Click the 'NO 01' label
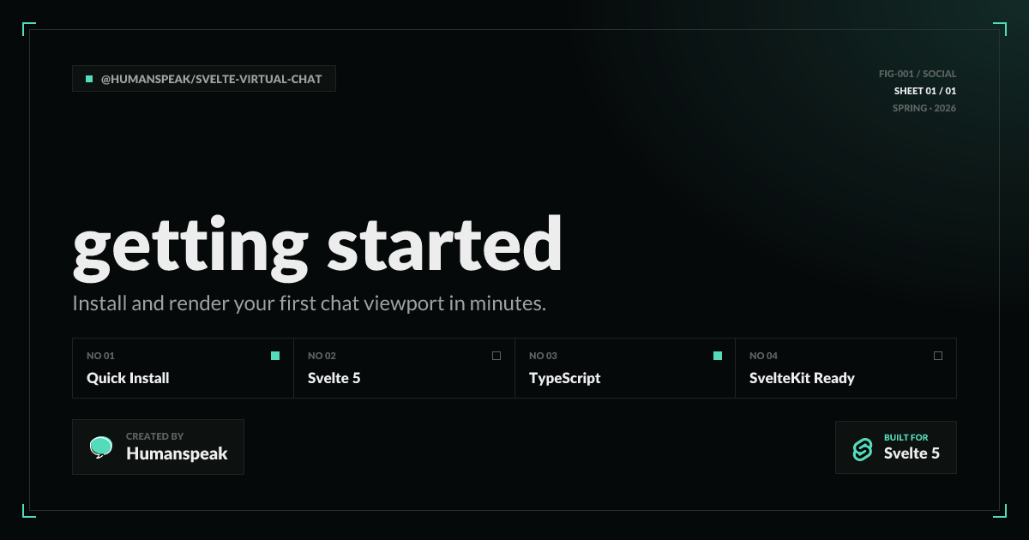1029x540 pixels. (x=100, y=356)
